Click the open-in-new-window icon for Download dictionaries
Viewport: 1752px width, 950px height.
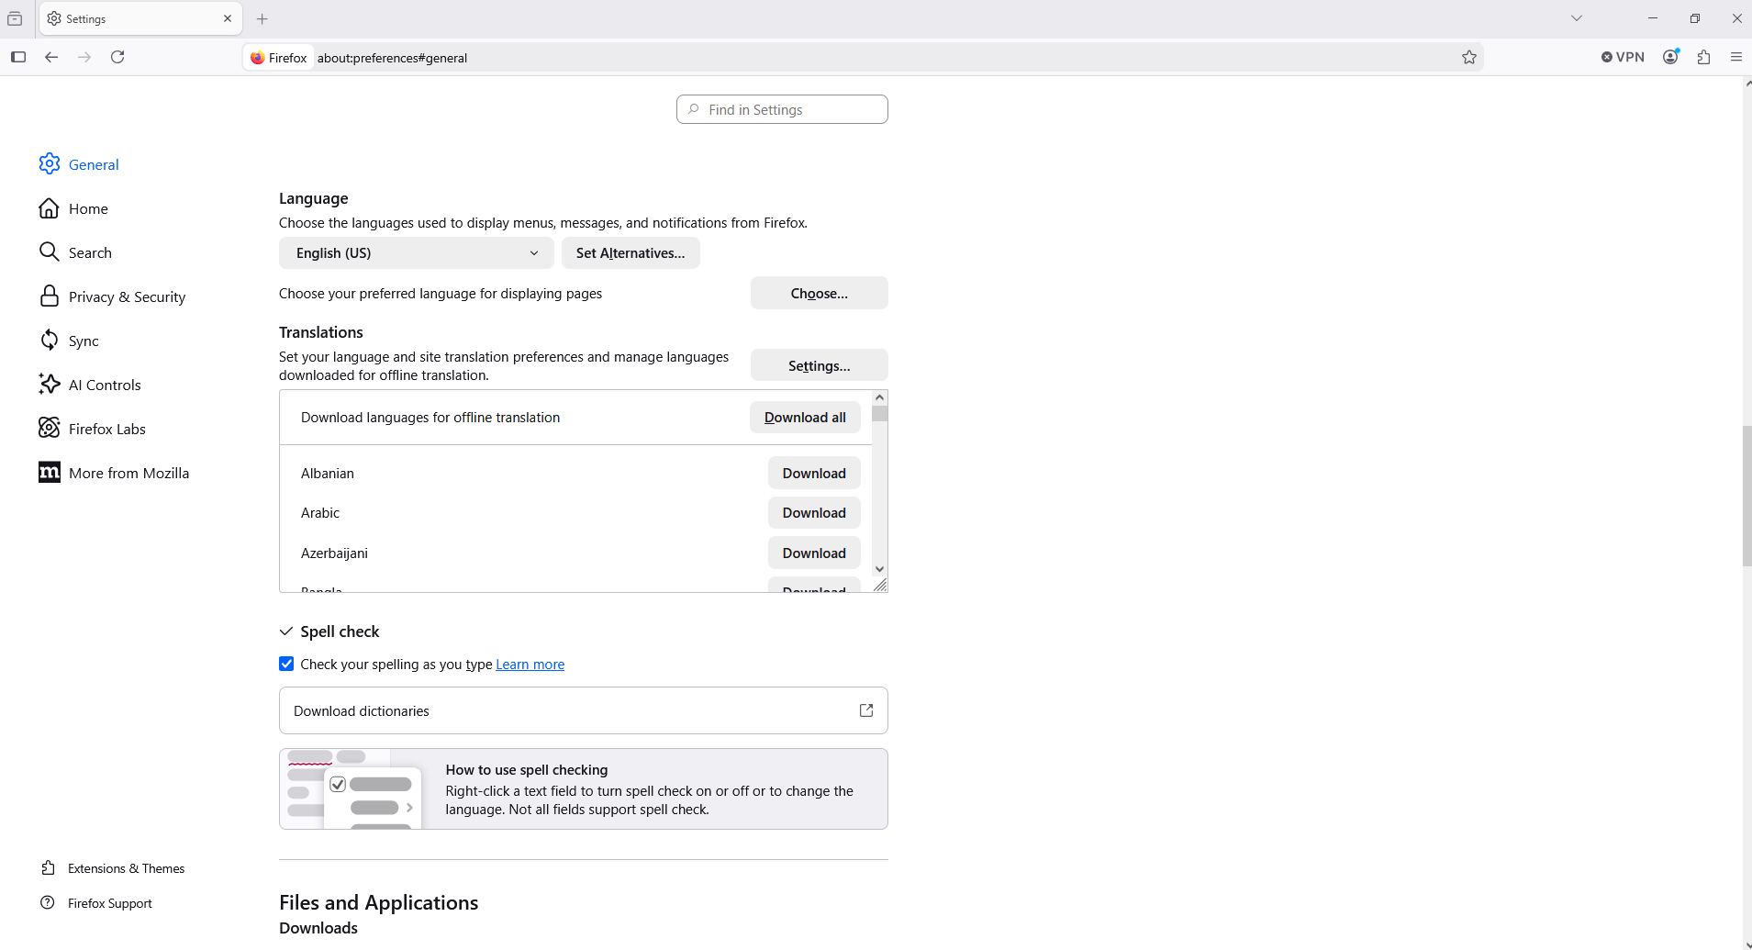[x=865, y=710]
